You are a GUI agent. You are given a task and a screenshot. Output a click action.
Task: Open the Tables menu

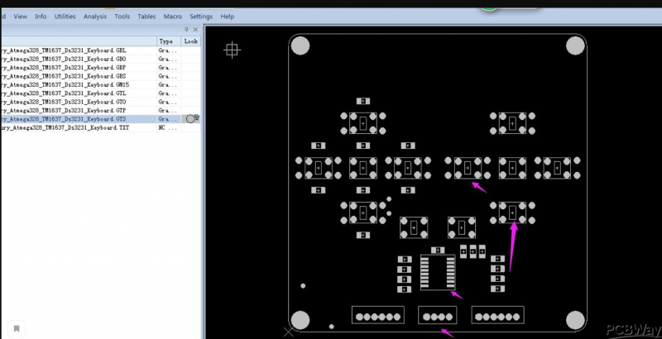[x=146, y=17]
